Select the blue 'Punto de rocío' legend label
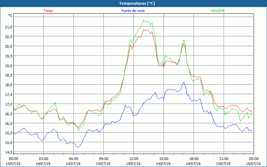 133,11
